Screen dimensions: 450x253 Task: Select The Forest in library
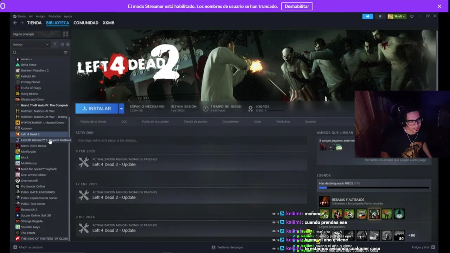click(28, 233)
